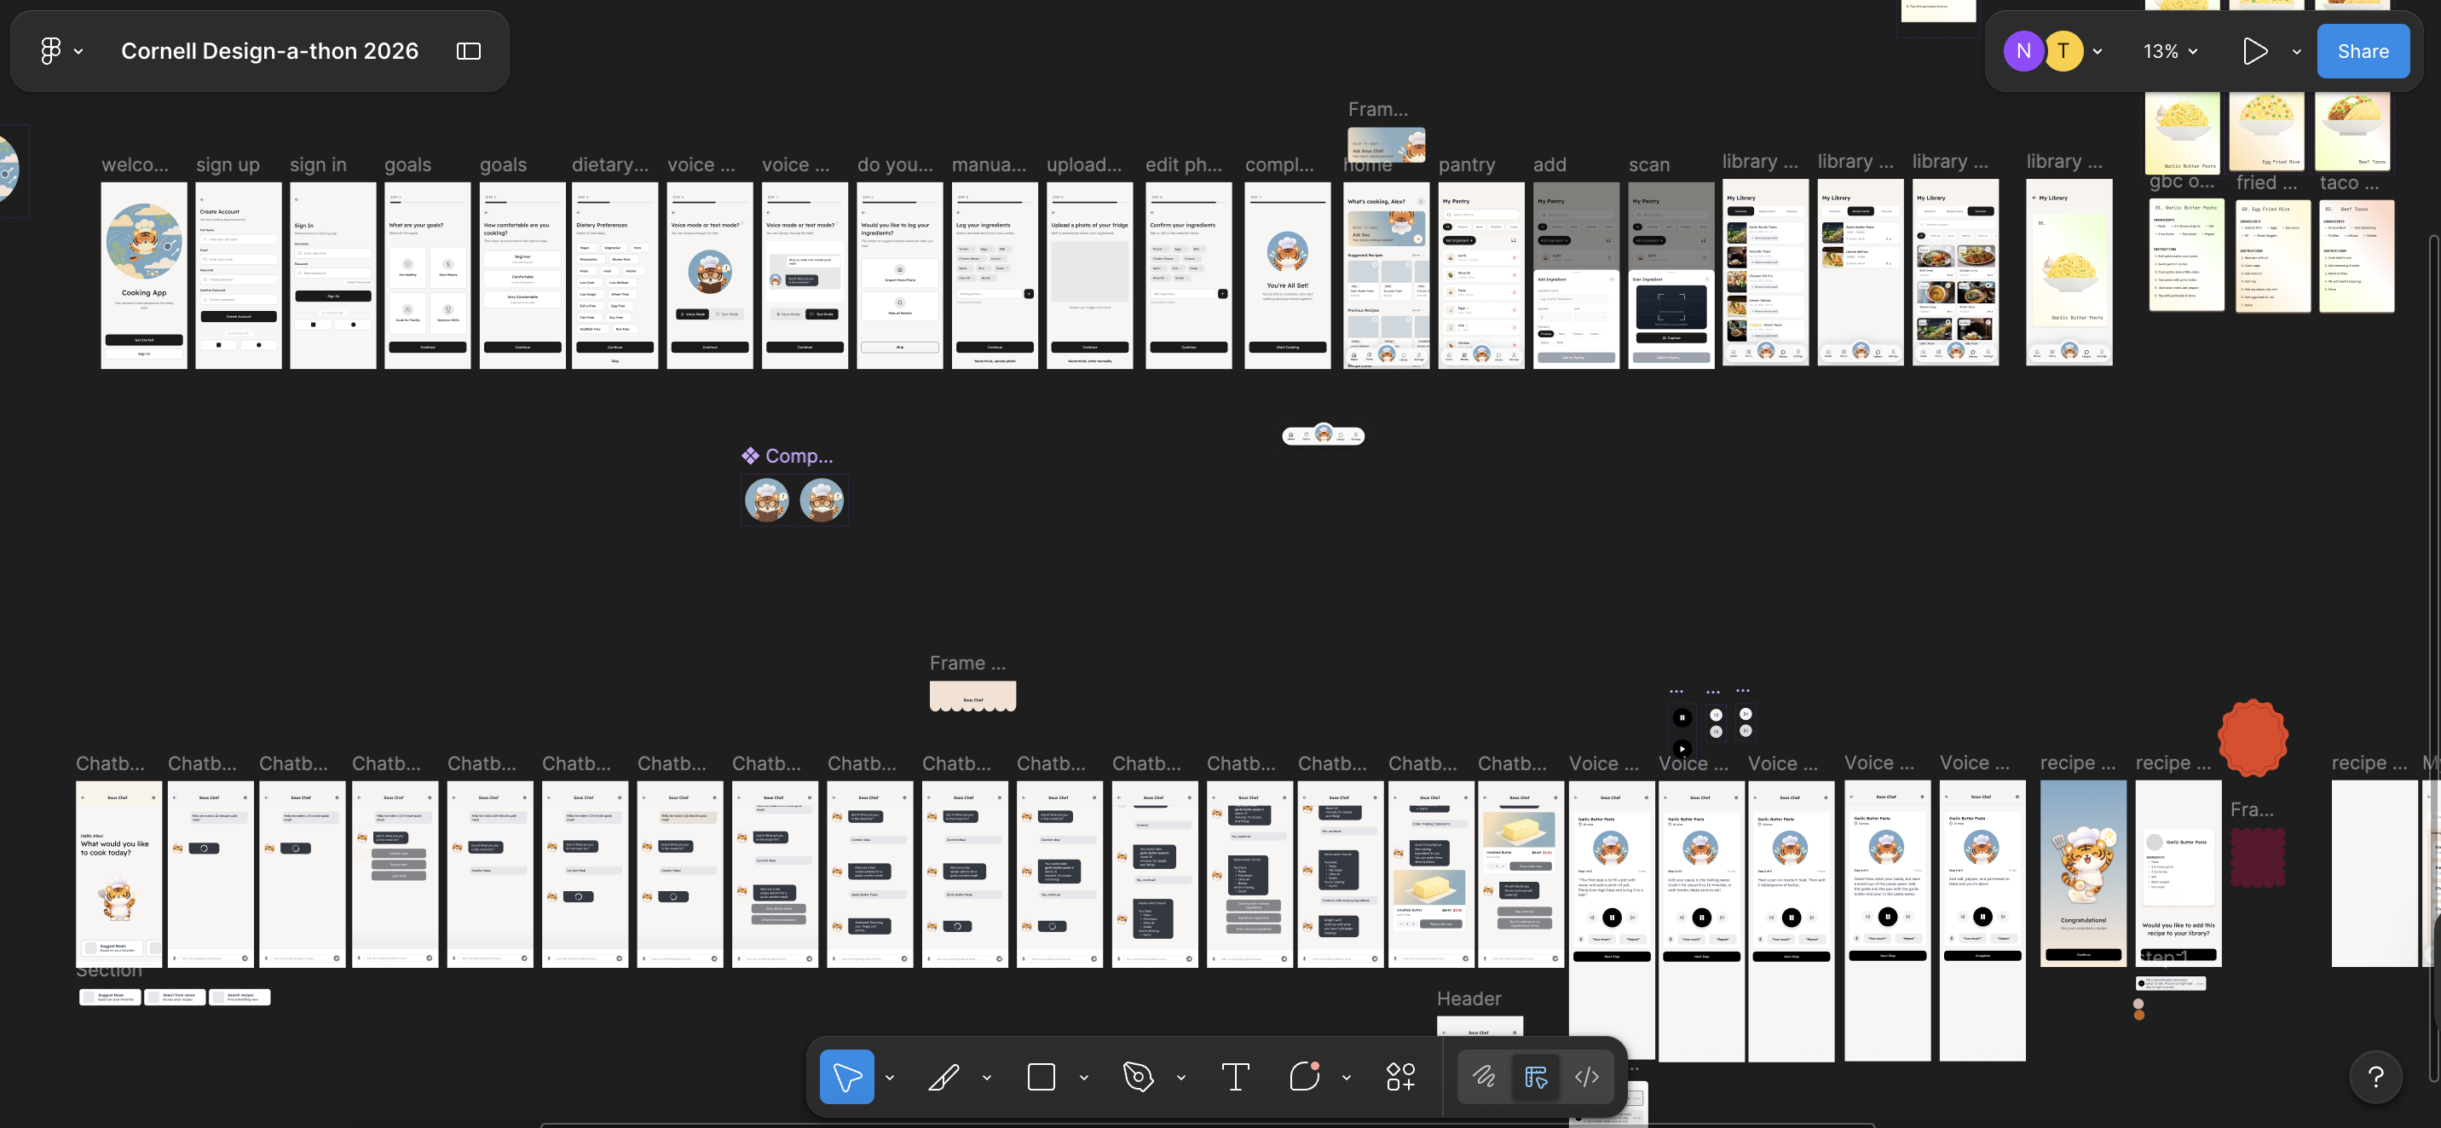Viewport: 2441px width, 1128px height.
Task: Click the Share button
Action: coord(2363,51)
